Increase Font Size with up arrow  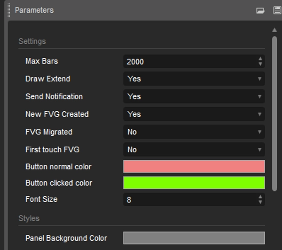click(260, 197)
